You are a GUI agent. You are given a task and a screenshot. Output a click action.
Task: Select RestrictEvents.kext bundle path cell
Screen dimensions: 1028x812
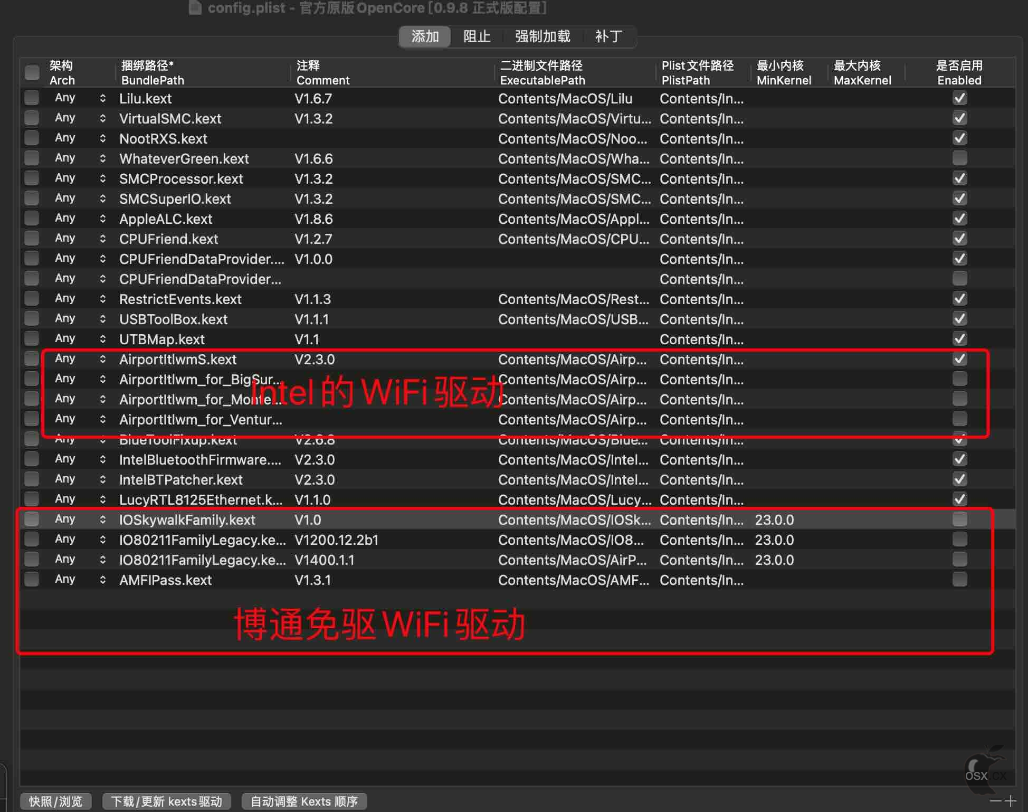coord(180,299)
